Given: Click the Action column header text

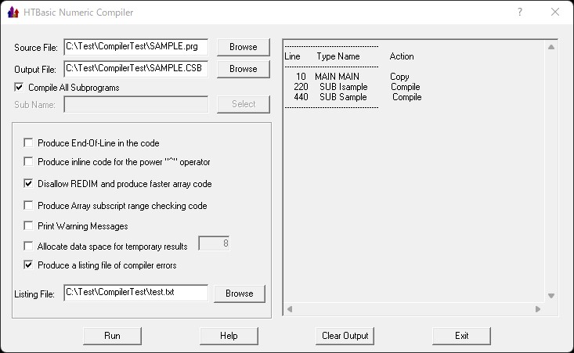Looking at the screenshot, I should tap(402, 56).
